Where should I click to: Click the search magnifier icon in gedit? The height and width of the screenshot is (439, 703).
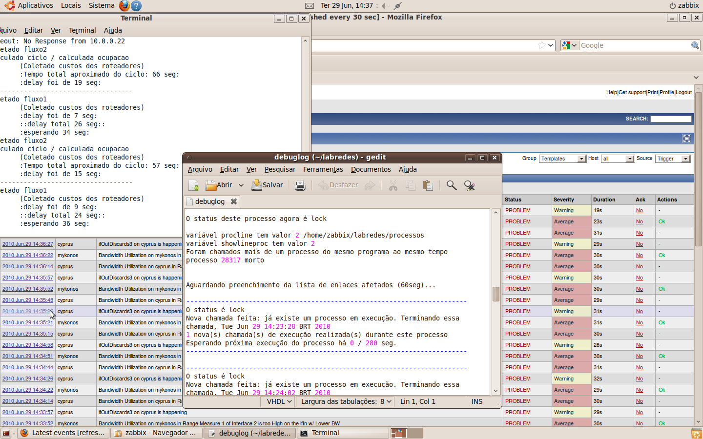452,185
